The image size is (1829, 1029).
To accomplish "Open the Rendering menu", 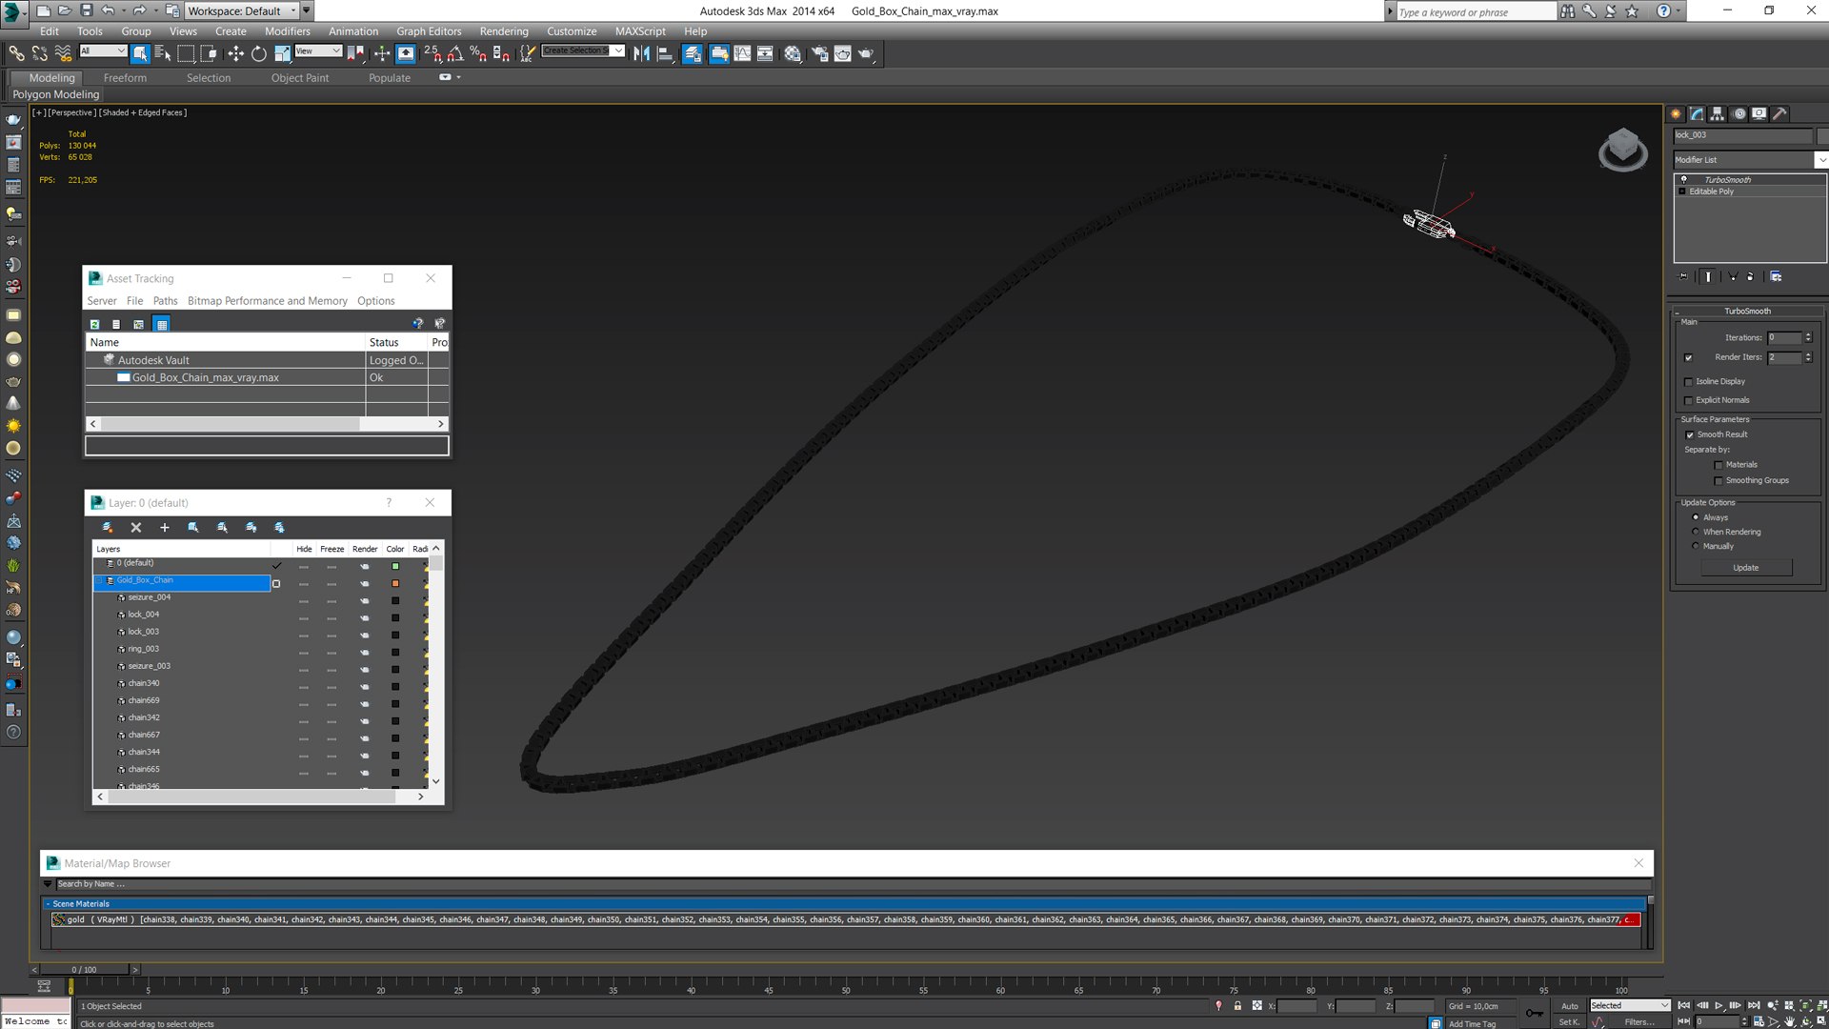I will click(503, 31).
